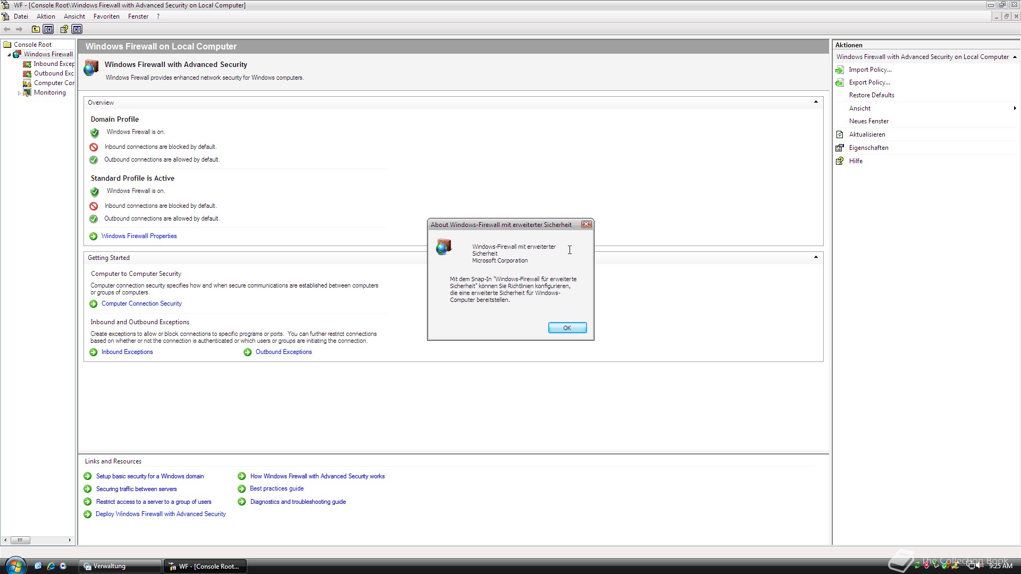The width and height of the screenshot is (1021, 574).
Task: Open the Computer Connection Security link
Action: tap(141, 303)
